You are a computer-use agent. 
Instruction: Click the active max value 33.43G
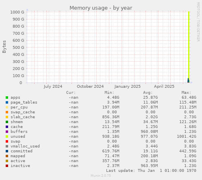pyautogui.click(x=189, y=161)
